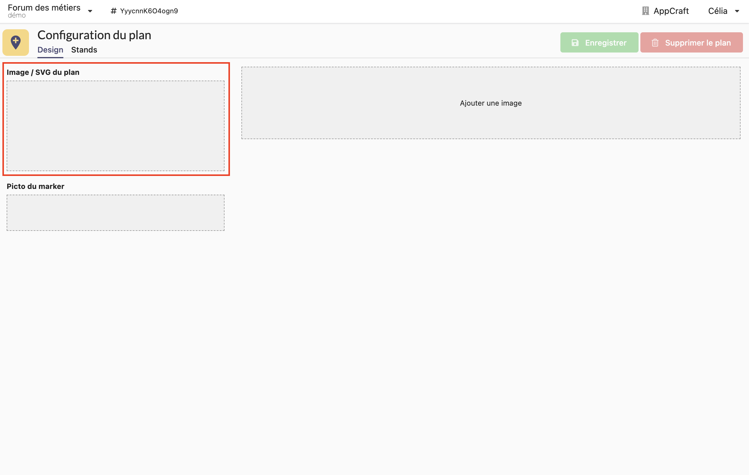Select the Design tab
Viewport: 749px width, 475px height.
coord(50,50)
